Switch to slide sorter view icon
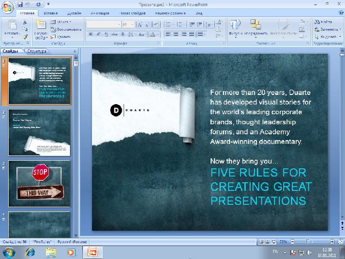 (267, 242)
